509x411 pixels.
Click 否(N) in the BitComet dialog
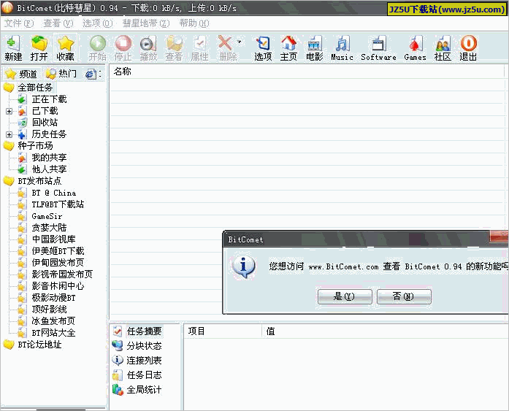[404, 296]
